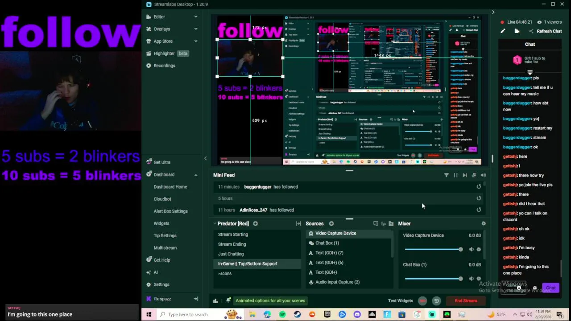Open Chat Box (1) mixer settings gear

479,279
